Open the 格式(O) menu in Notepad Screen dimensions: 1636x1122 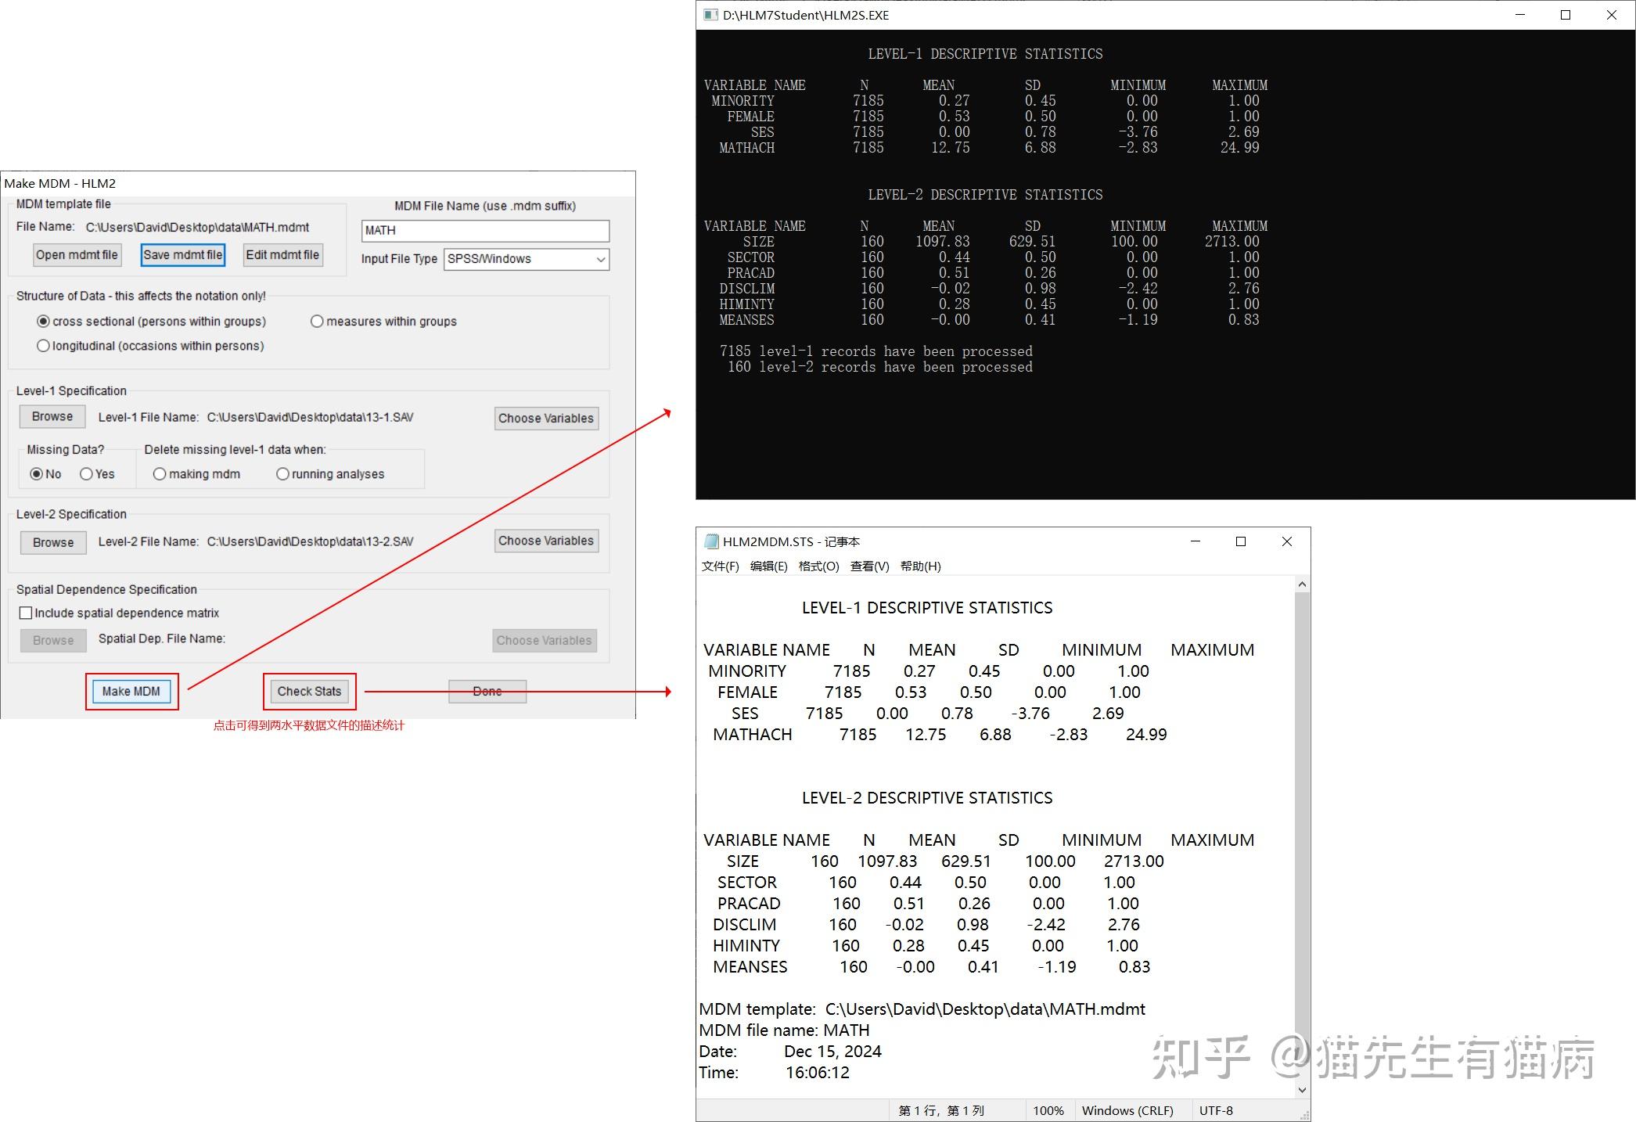click(x=818, y=566)
